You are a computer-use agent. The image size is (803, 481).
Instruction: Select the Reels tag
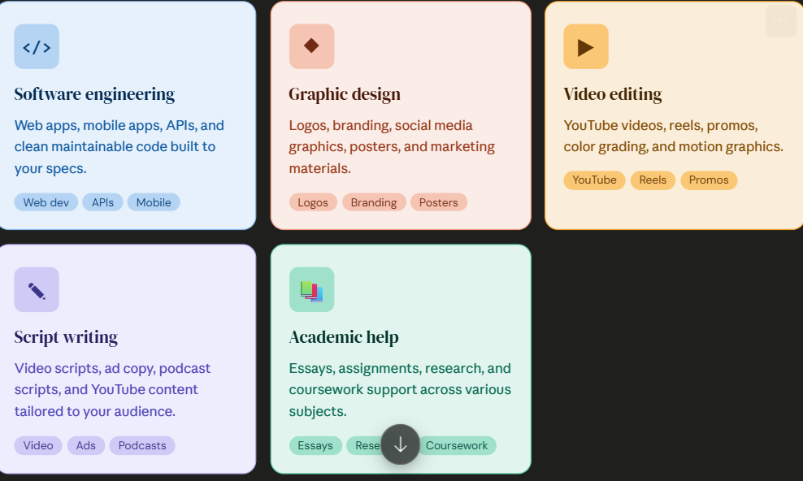(x=653, y=180)
